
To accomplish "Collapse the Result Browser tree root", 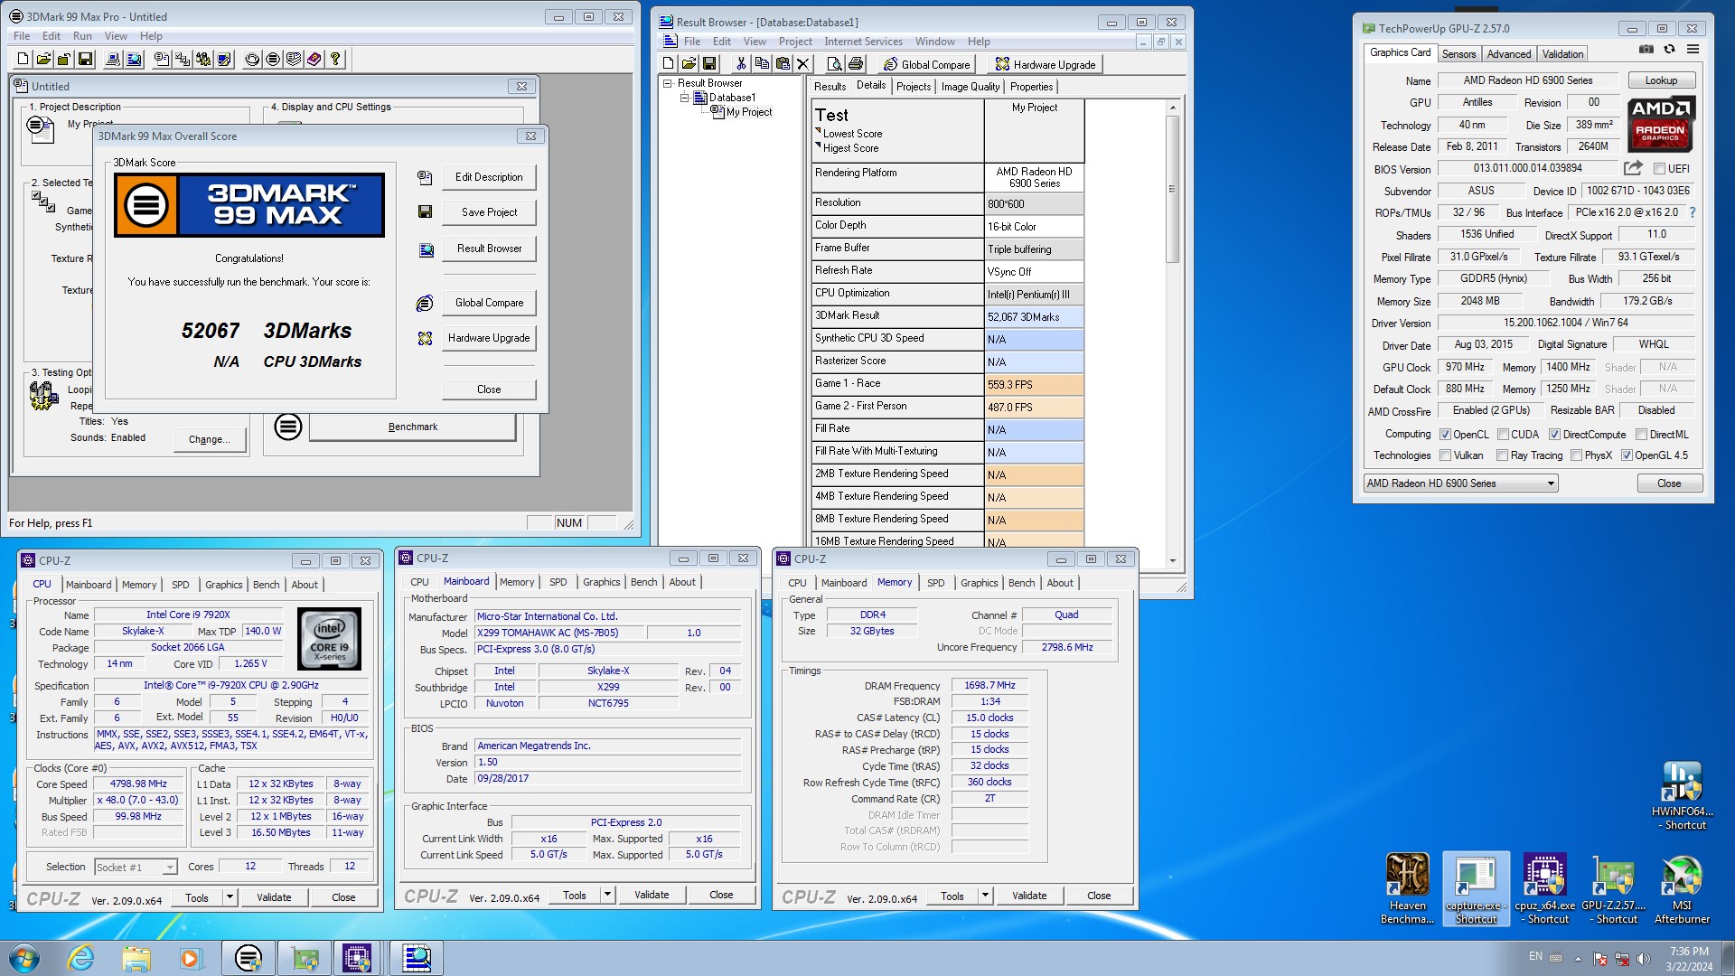I will 668,83.
